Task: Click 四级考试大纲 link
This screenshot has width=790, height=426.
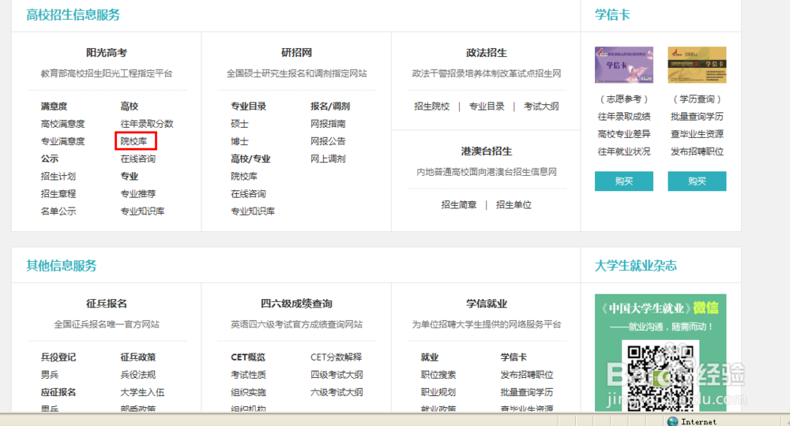Action: coord(337,375)
